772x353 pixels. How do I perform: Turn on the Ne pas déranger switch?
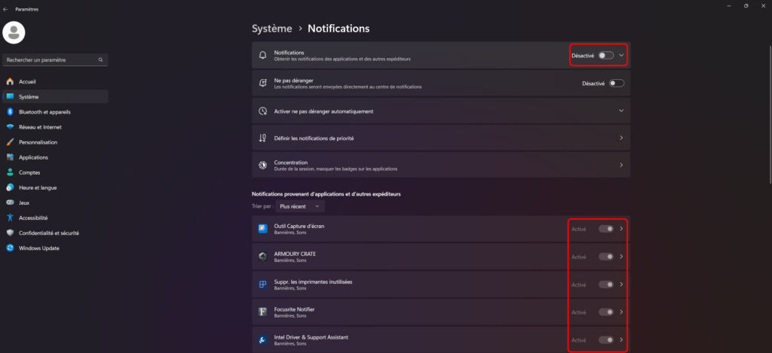pyautogui.click(x=617, y=83)
